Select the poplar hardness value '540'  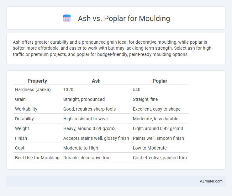[x=137, y=90]
